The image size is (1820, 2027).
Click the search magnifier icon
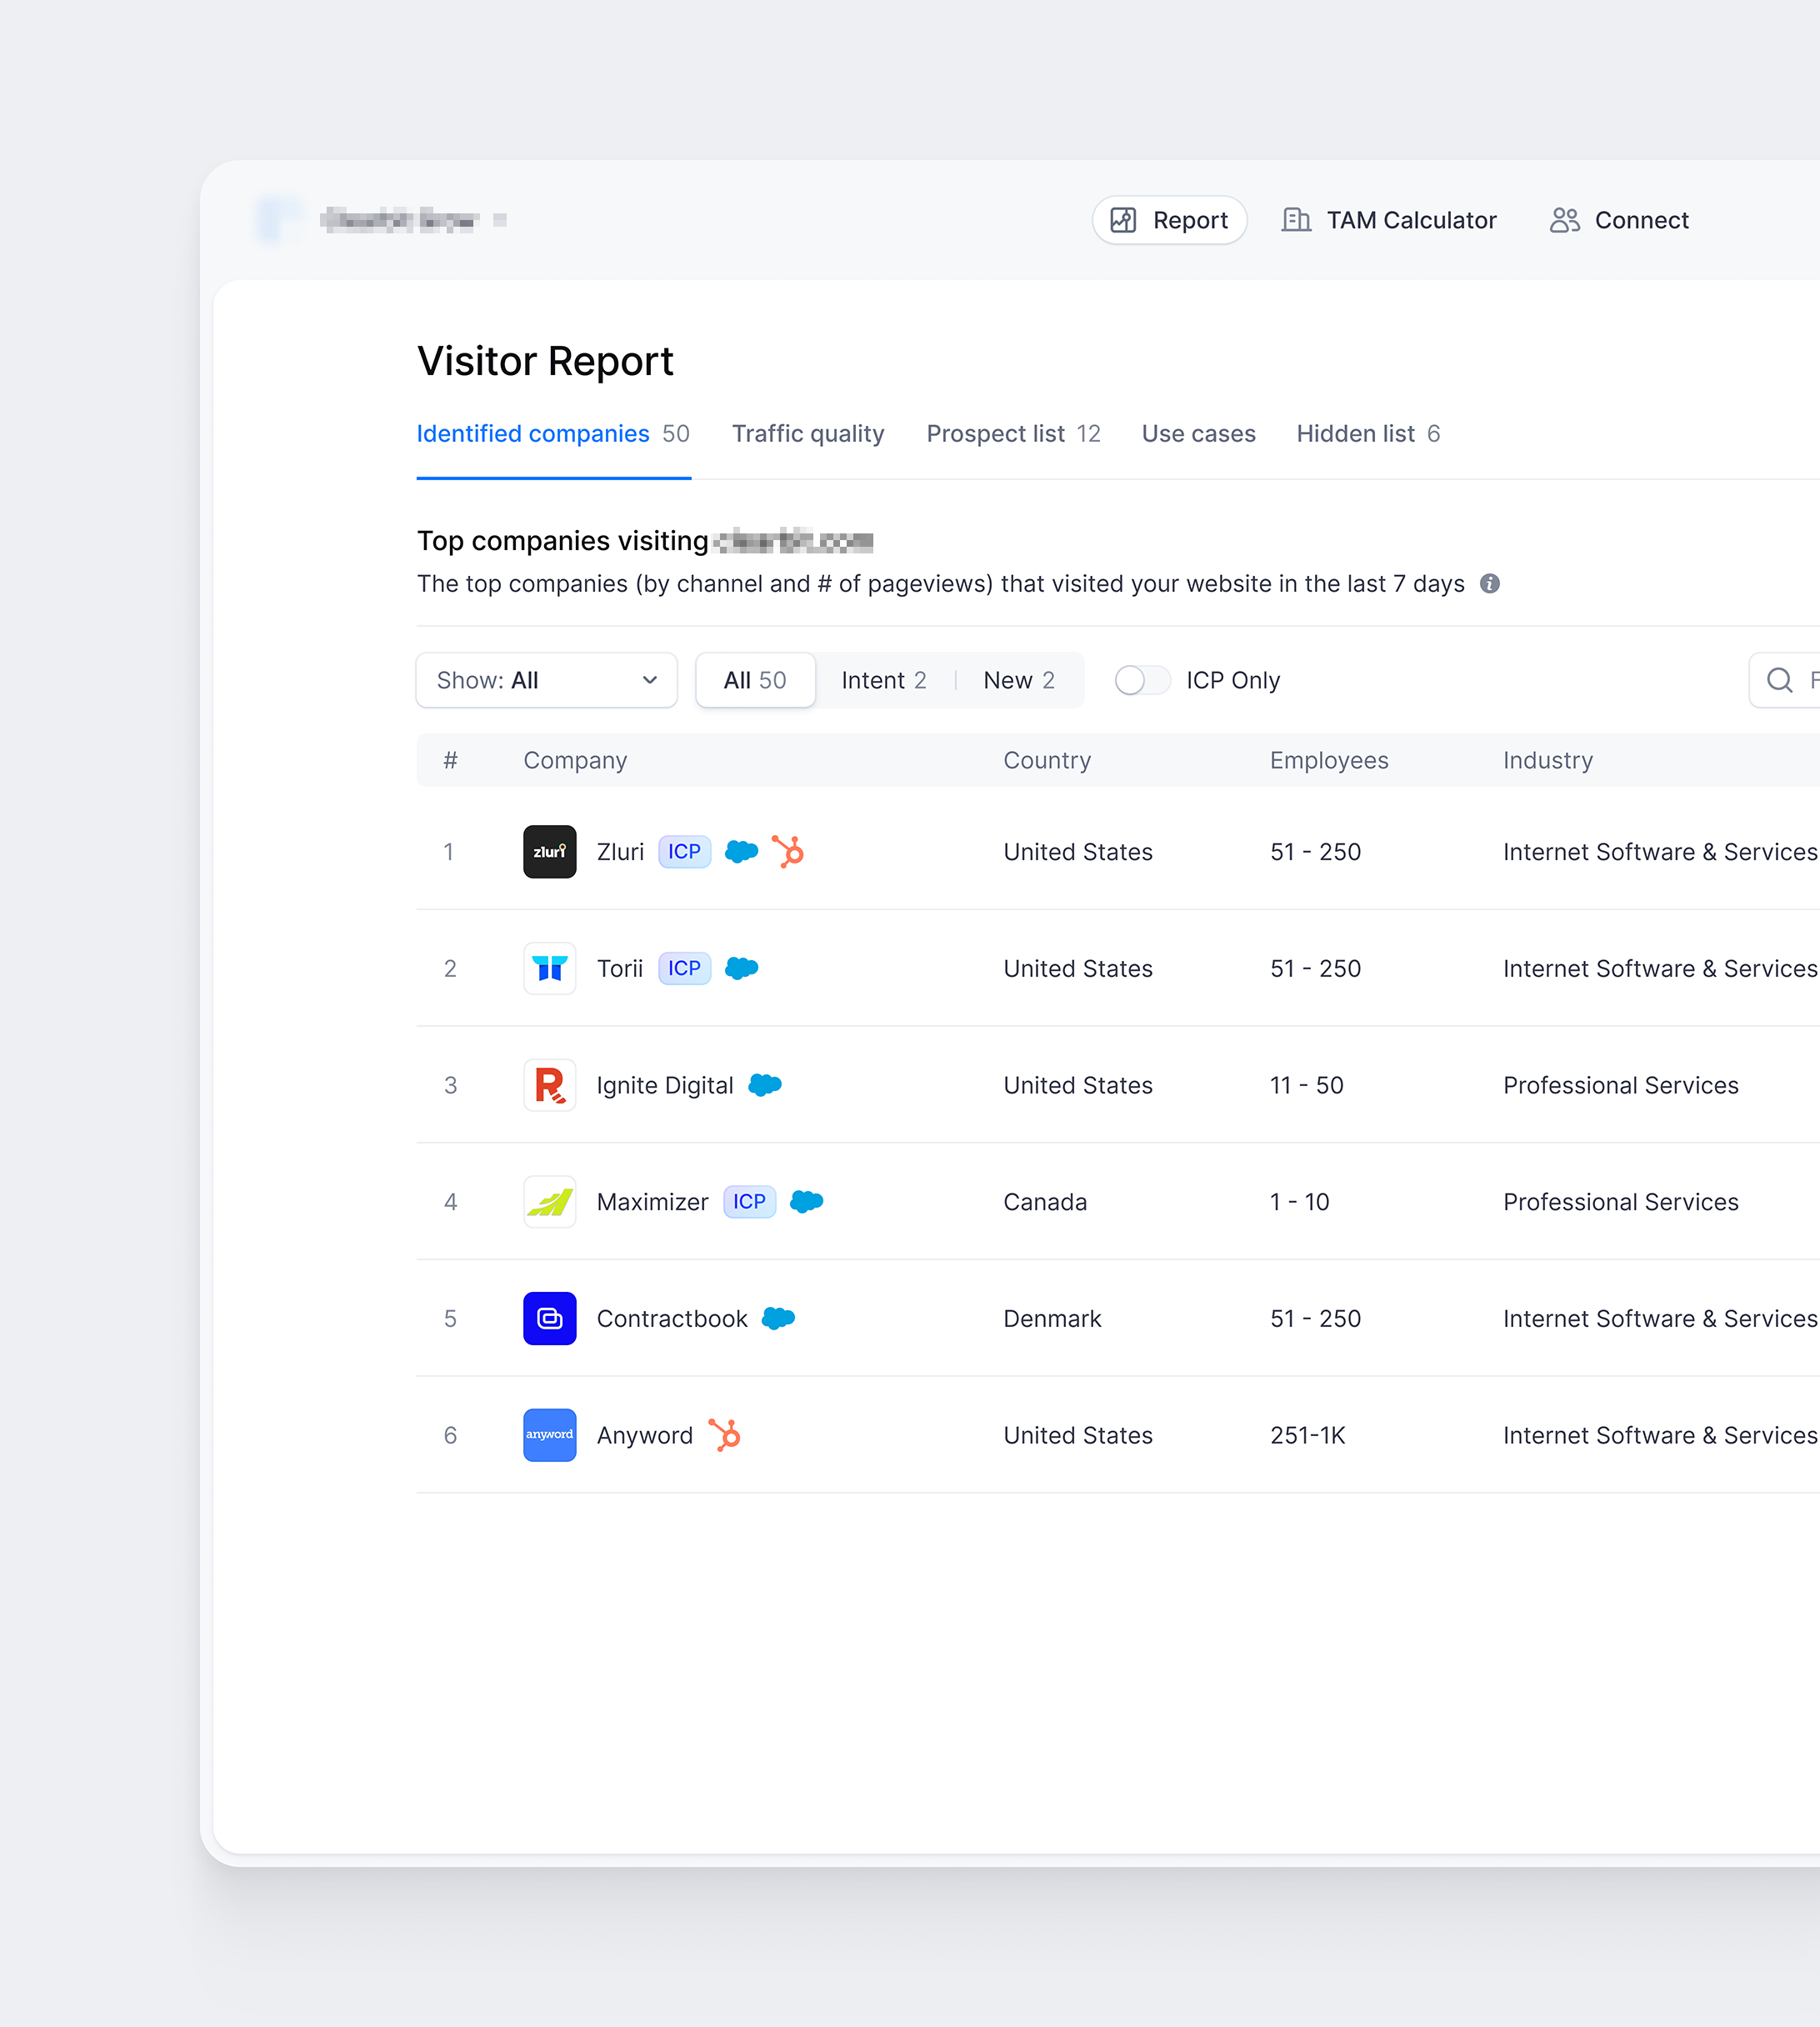click(1780, 680)
